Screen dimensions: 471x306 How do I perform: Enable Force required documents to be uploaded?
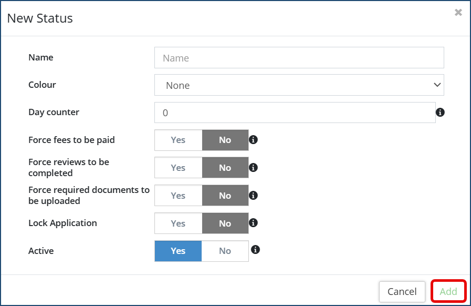179,196
